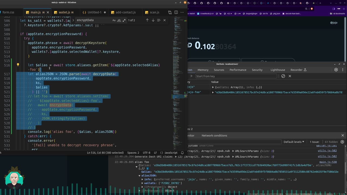Click the zoom magnifier icon in address bar

[x=306, y=9]
